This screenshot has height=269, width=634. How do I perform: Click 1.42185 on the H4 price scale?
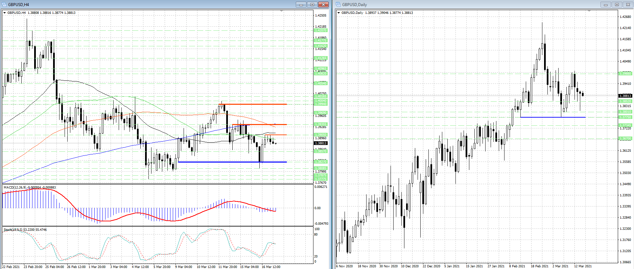321,26
